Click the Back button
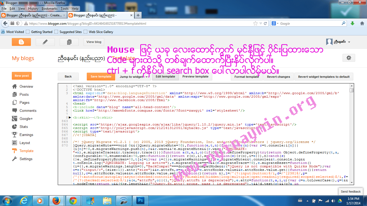Image resolution: width=367 pixels, height=206 pixels. pyautogui.click(x=68, y=77)
